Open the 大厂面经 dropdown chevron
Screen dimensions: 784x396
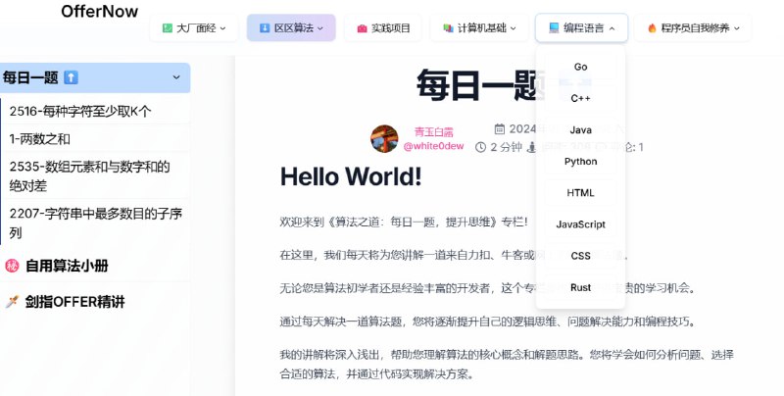[223, 28]
